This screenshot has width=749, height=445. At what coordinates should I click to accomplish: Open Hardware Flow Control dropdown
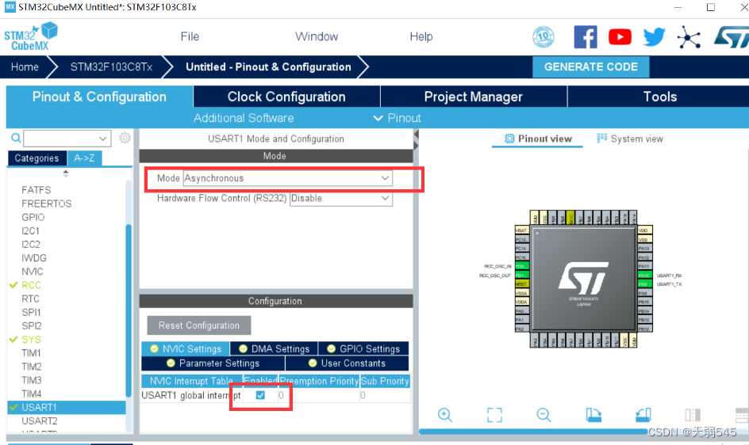pos(341,198)
